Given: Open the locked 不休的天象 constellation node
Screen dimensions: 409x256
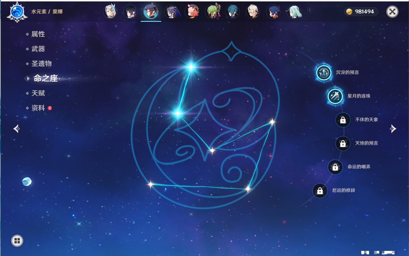Looking at the screenshot, I should click(x=343, y=120).
